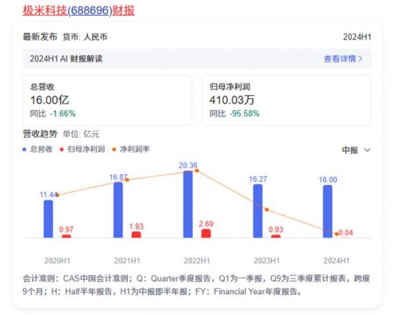Click the 2021H1 x-axis label
396x315 pixels.
127,260
